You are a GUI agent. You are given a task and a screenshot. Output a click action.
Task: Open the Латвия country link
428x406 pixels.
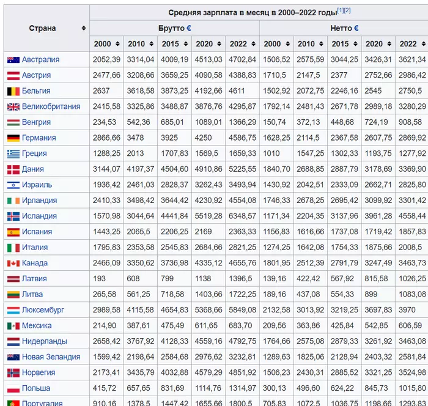click(x=34, y=278)
